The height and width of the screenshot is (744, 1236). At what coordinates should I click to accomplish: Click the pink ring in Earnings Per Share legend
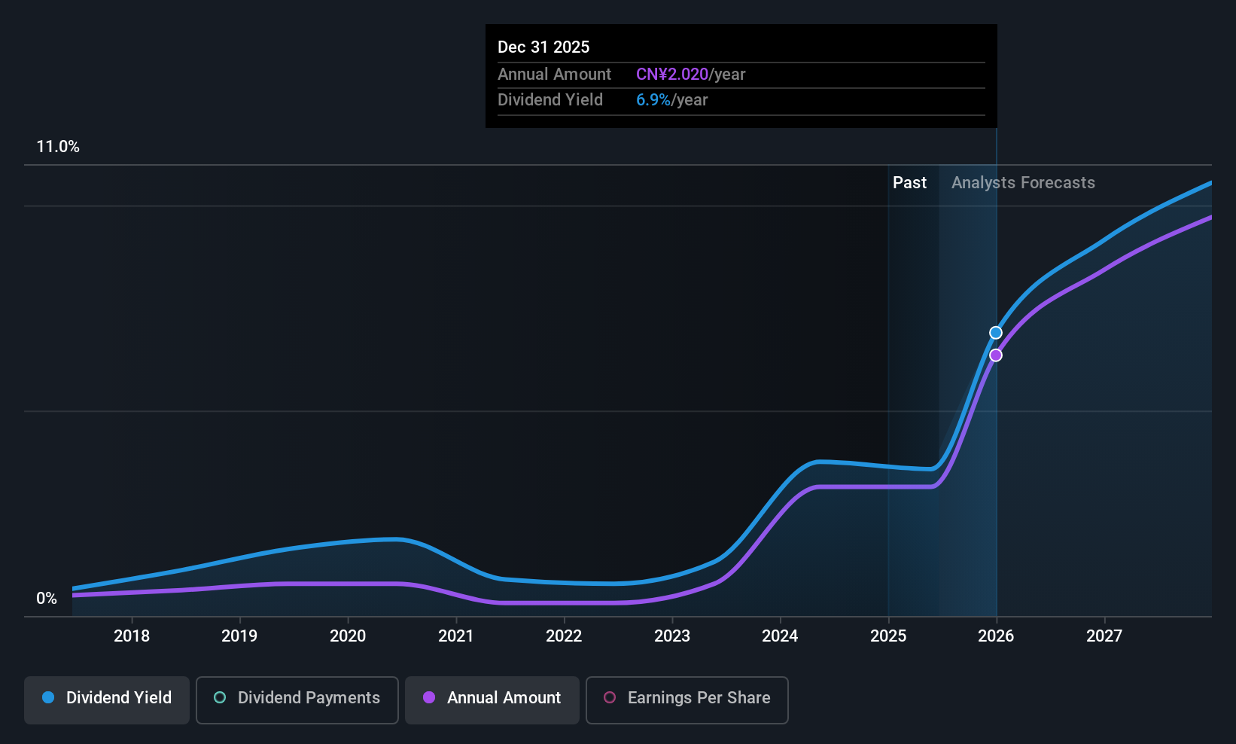click(x=610, y=698)
